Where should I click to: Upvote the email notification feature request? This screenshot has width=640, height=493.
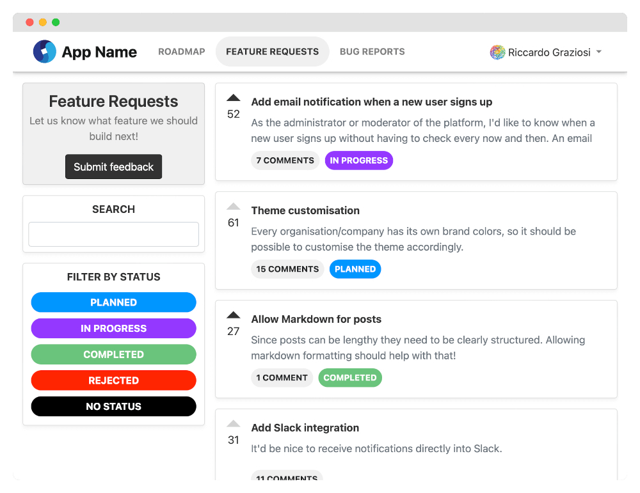(x=234, y=98)
